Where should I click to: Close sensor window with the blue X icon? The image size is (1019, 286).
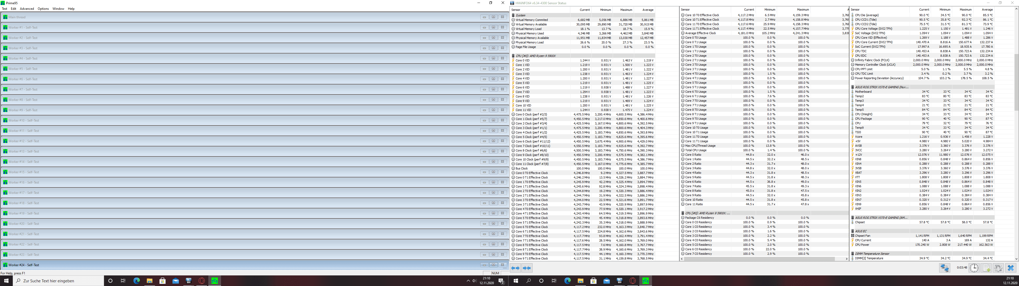point(1011,268)
